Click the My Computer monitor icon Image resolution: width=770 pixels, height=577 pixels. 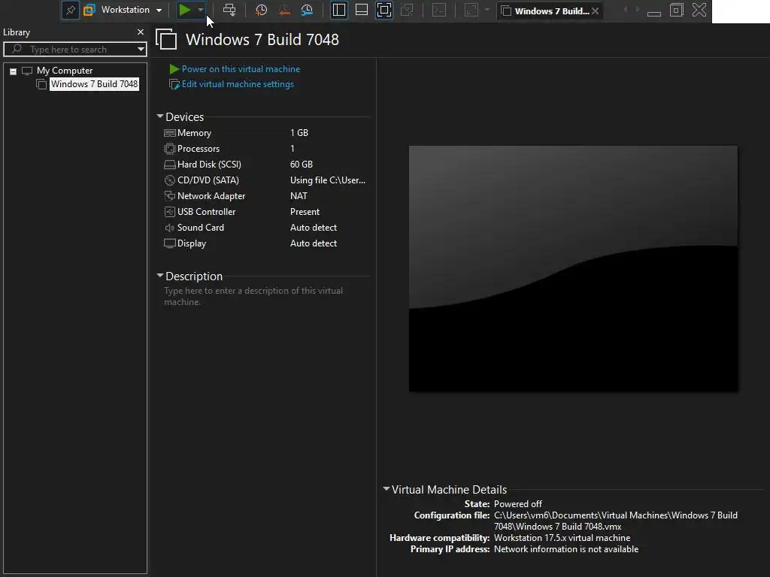click(x=27, y=71)
